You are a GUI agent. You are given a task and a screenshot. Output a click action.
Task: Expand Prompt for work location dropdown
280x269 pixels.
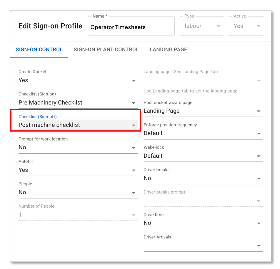[x=78, y=147]
